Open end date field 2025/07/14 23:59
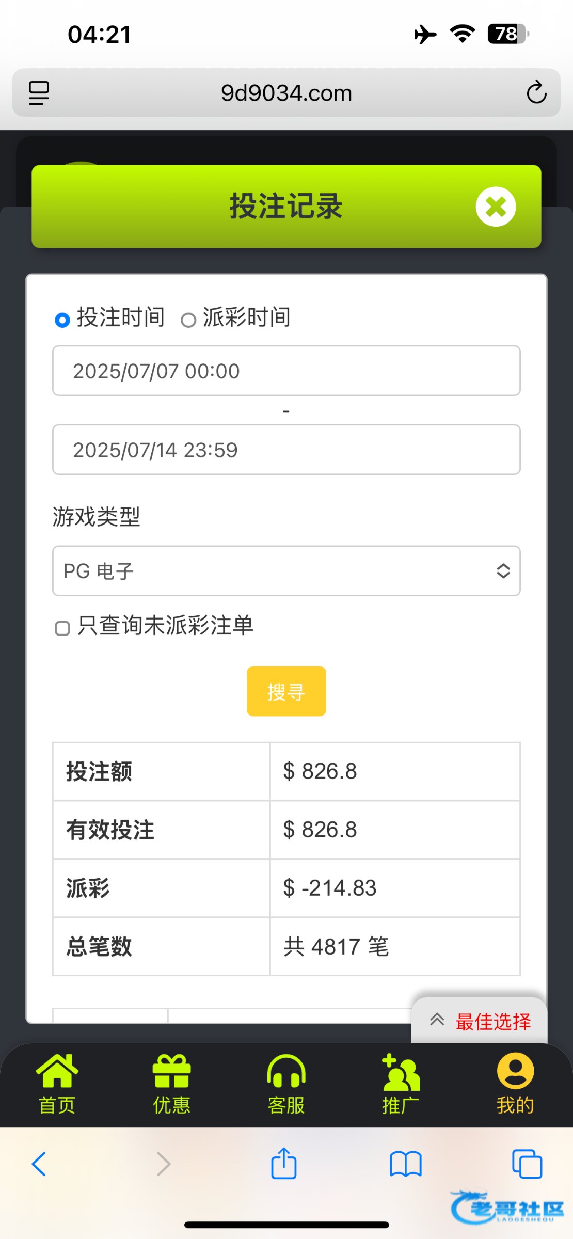The image size is (573, 1239). click(x=286, y=450)
